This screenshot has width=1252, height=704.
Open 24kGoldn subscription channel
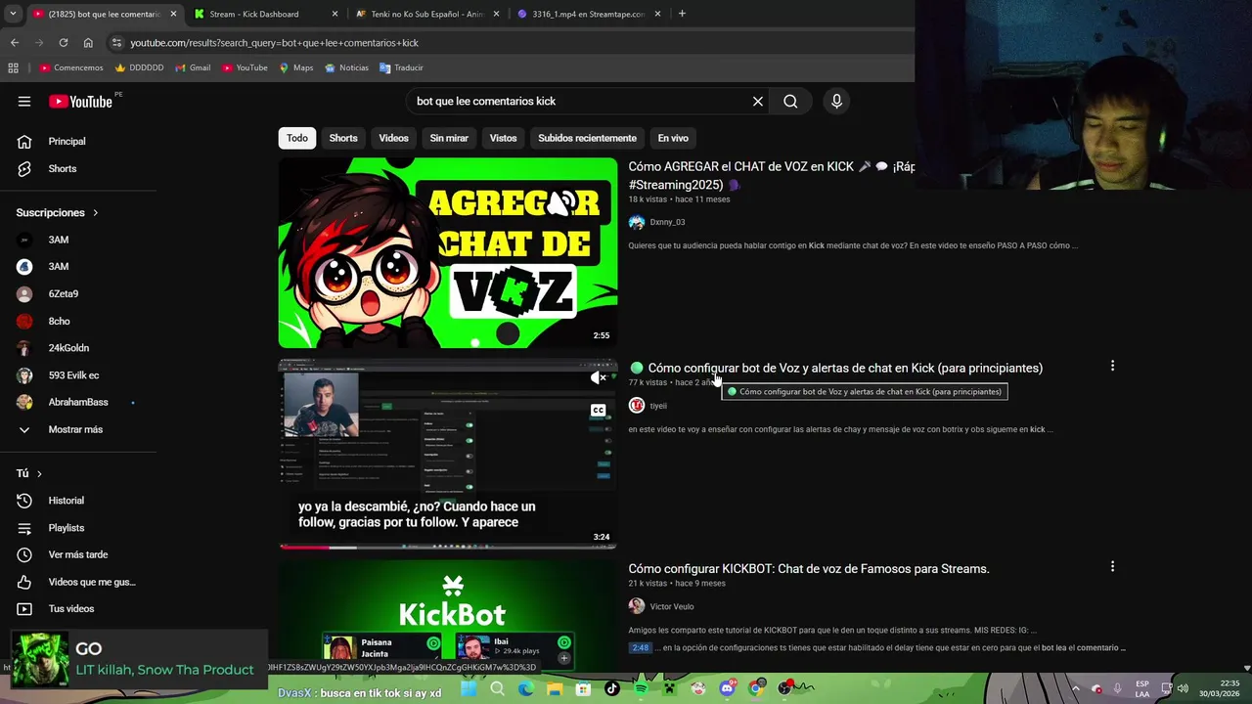point(68,348)
